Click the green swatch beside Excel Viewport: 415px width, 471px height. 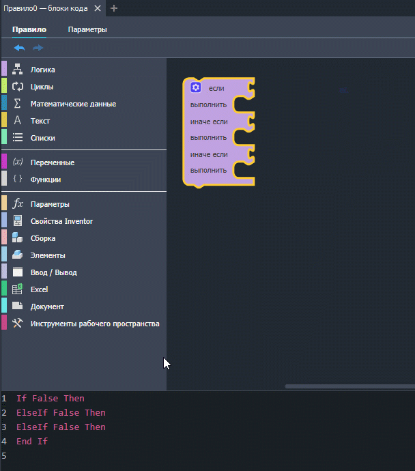tap(4, 288)
